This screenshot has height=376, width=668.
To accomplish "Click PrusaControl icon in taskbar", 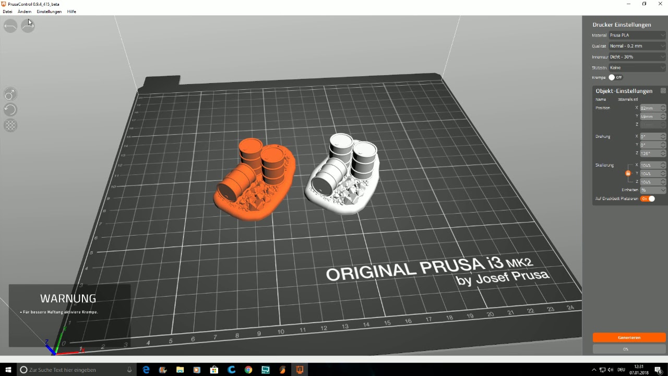I will click(300, 370).
